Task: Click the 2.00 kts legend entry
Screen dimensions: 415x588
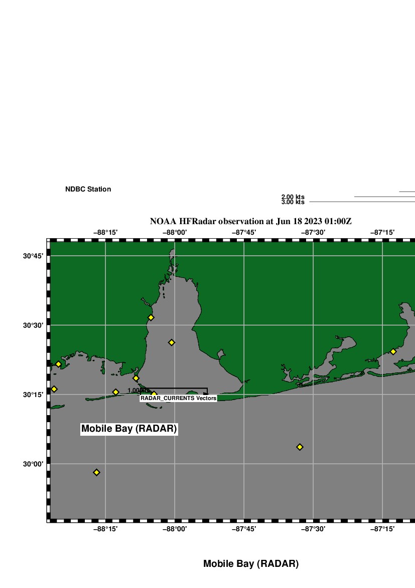Action: (x=293, y=197)
